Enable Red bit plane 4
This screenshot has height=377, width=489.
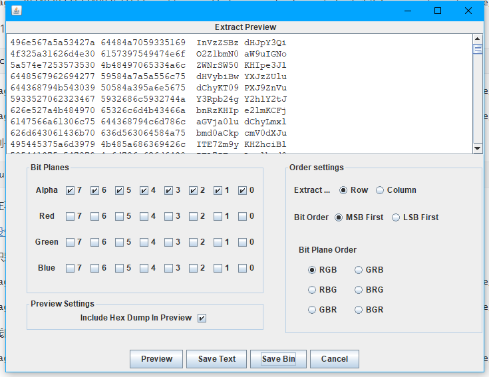144,216
